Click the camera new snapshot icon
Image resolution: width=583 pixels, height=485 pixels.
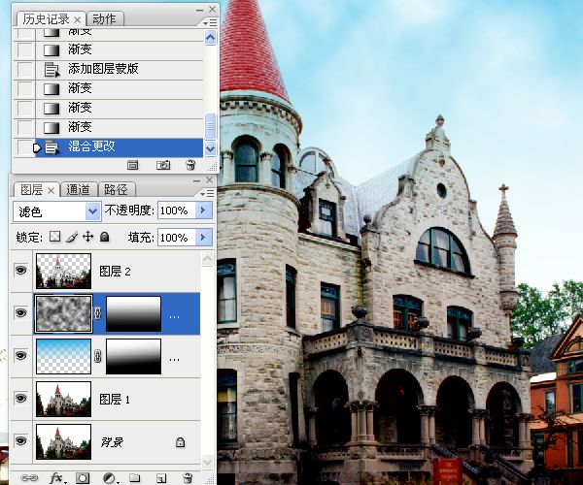(163, 165)
